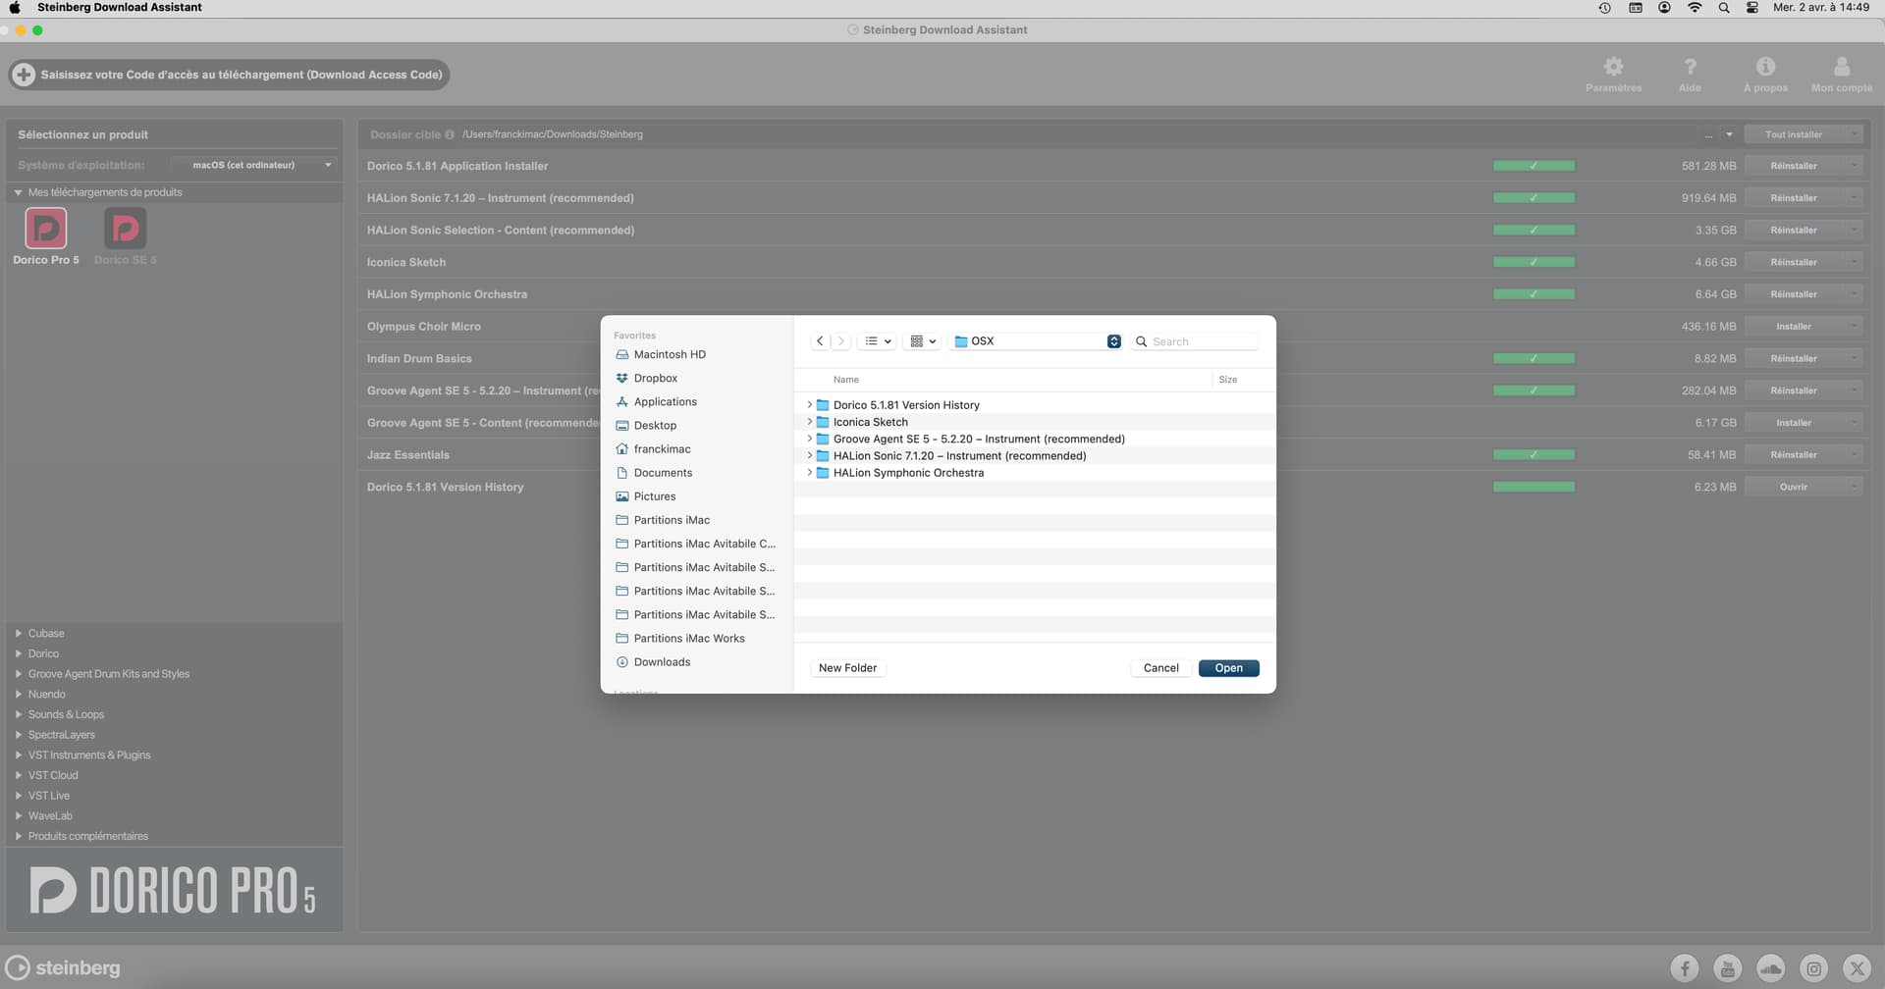
Task: Select the Dorico SE 5 product icon
Action: pos(125,229)
